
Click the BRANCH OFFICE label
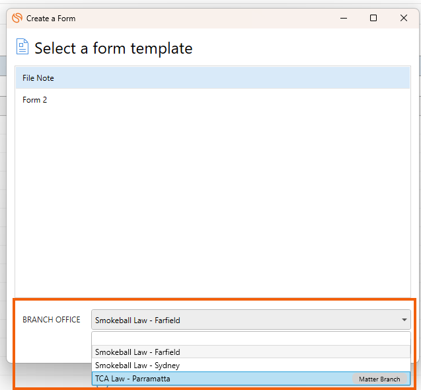(x=52, y=320)
